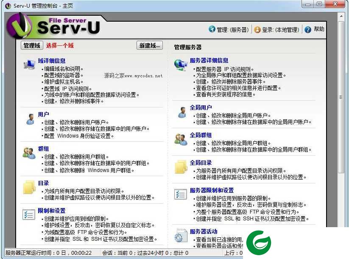
Task: Click the 限制和设置 checklist icon
Action: click(x=29, y=214)
